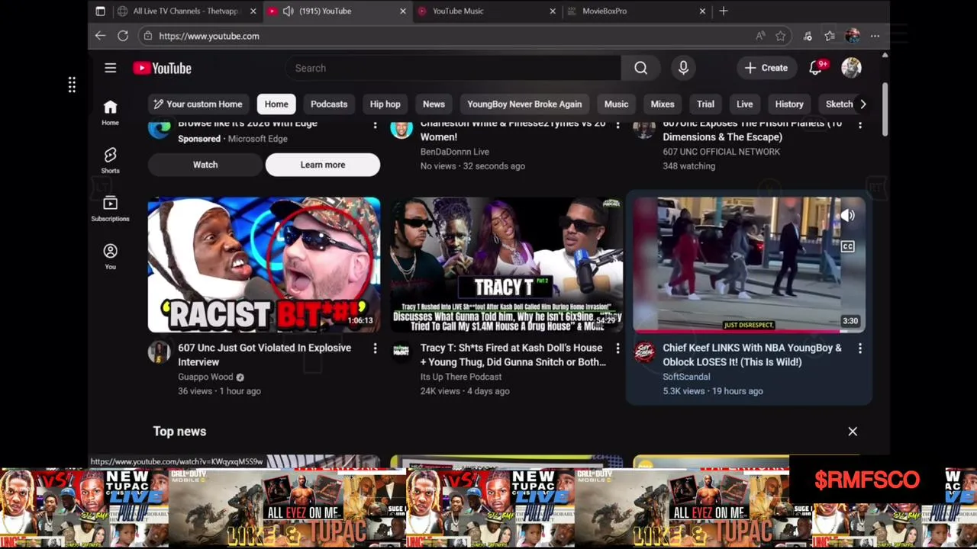Select the History chip
This screenshot has height=549, width=977.
point(789,104)
